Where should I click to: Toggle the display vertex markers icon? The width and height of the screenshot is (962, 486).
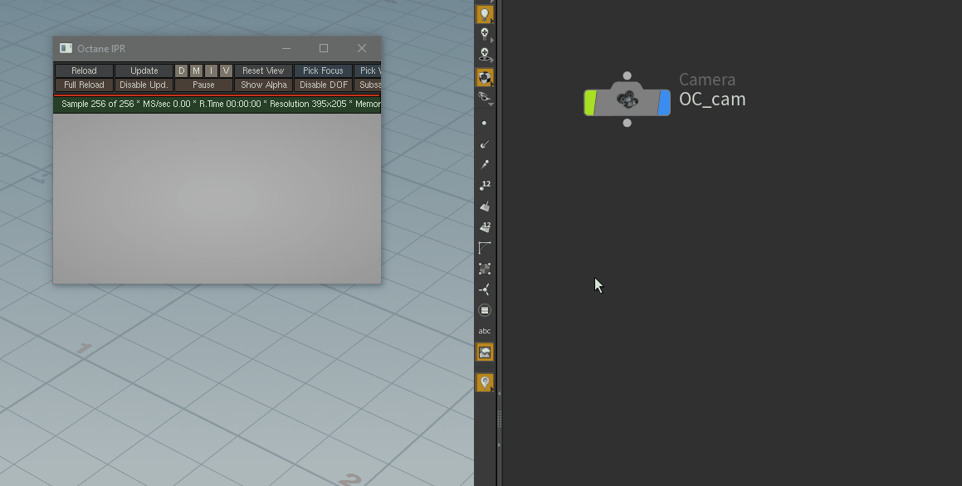pyautogui.click(x=484, y=269)
